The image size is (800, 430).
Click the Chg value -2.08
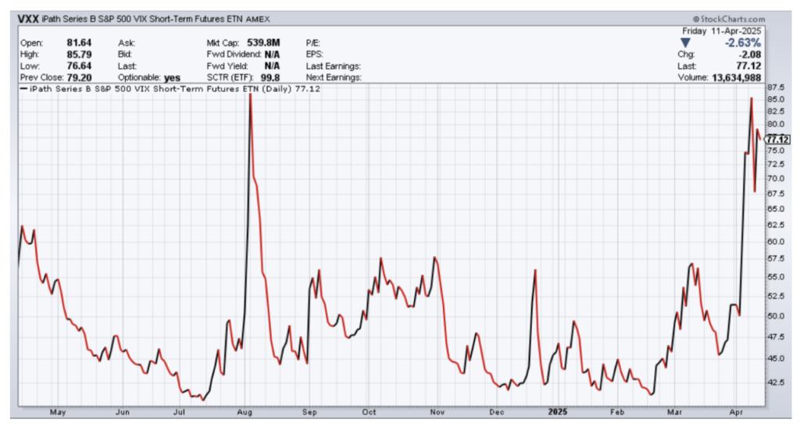[x=749, y=55]
